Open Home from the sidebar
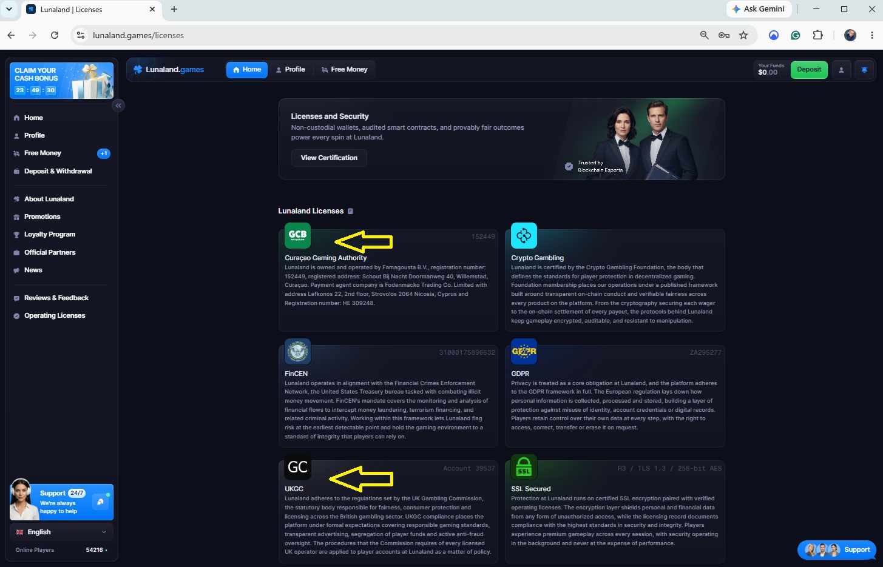The height and width of the screenshot is (567, 883). coord(61,118)
